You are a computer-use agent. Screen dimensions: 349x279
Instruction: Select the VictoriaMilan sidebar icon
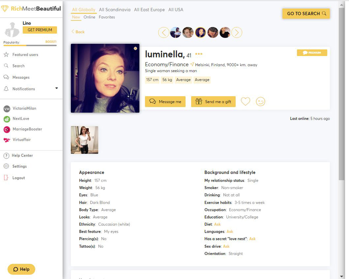coord(7,108)
